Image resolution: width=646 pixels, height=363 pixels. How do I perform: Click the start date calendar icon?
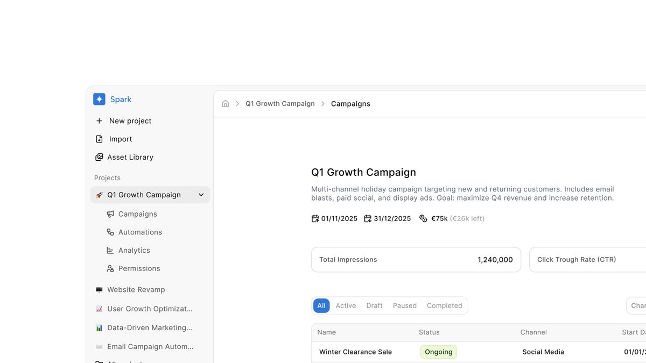point(315,218)
